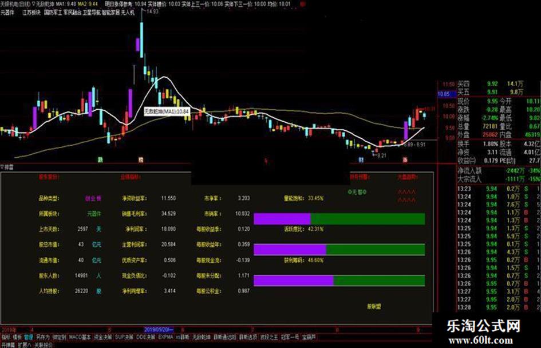Click the 江苏板块 sector tag
The image size is (541, 348).
[31, 13]
